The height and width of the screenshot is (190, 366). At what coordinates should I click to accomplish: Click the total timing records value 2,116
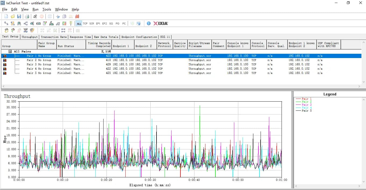click(x=106, y=51)
